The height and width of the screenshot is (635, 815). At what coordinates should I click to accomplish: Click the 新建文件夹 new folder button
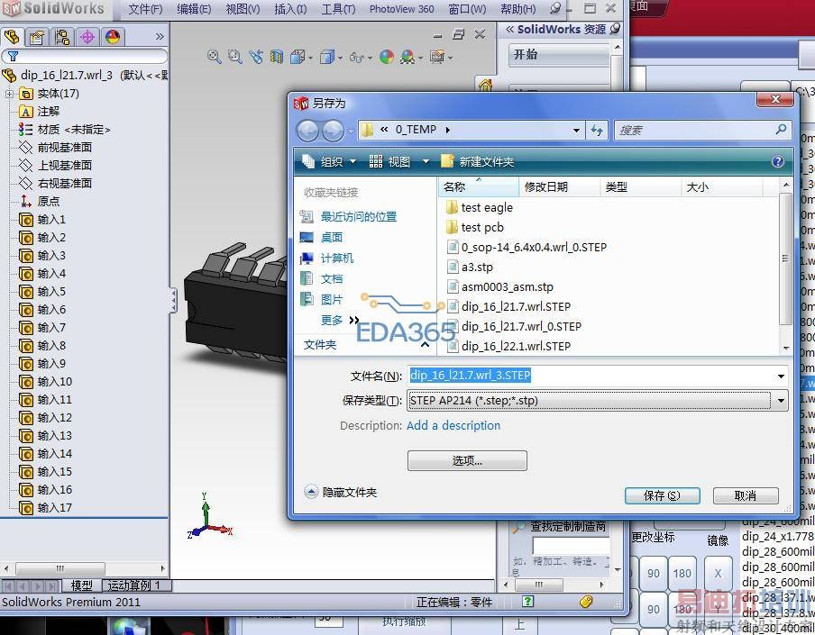click(x=477, y=162)
